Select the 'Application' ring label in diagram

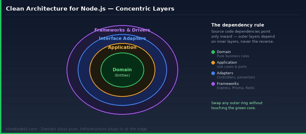(122, 47)
